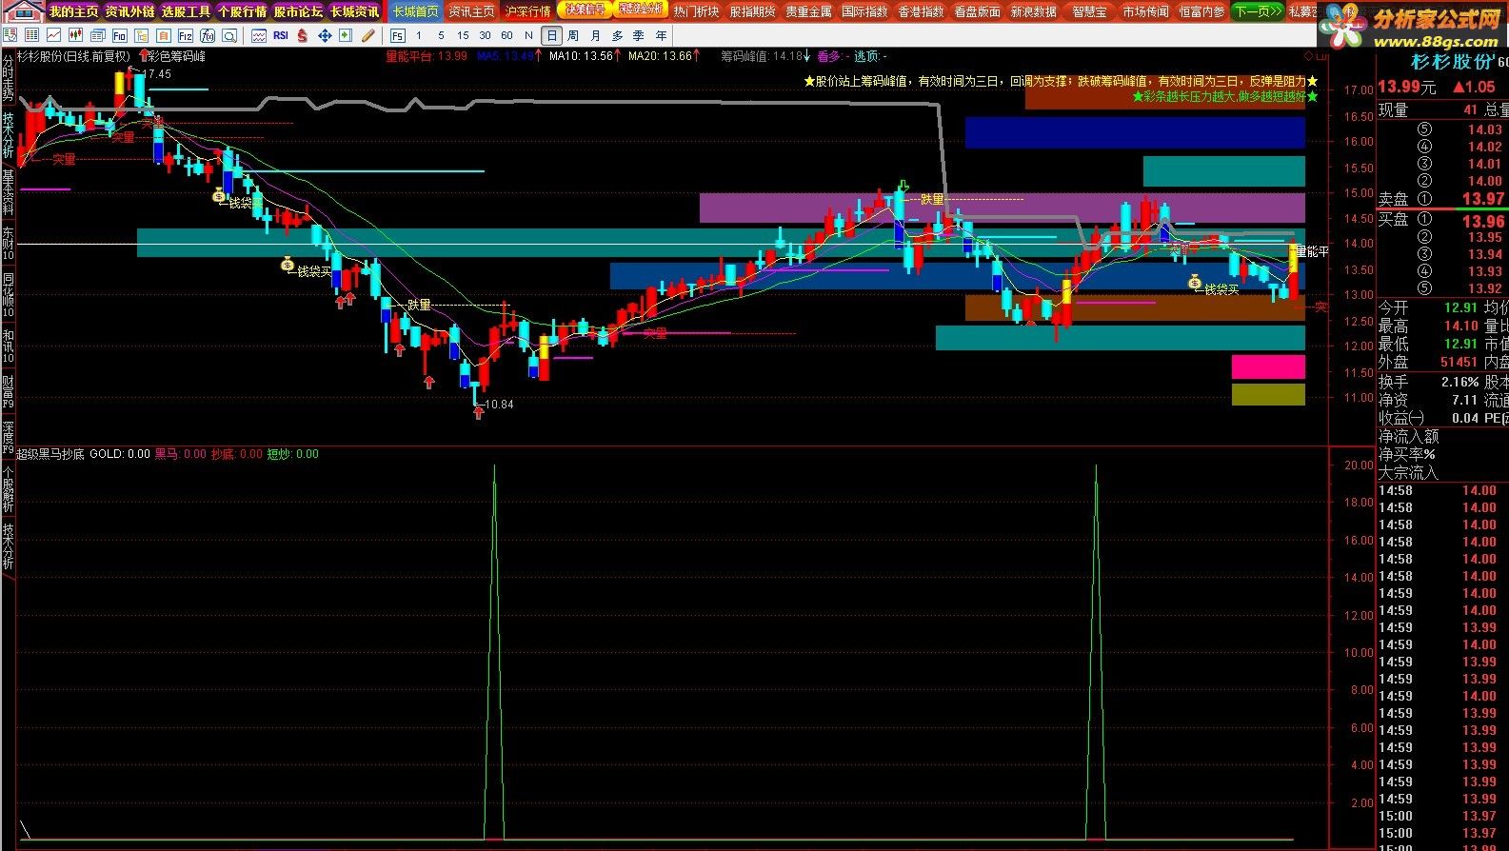Screen dimensions: 1509x851
Task: Open 选股工具 top menu button
Action: pos(186,11)
